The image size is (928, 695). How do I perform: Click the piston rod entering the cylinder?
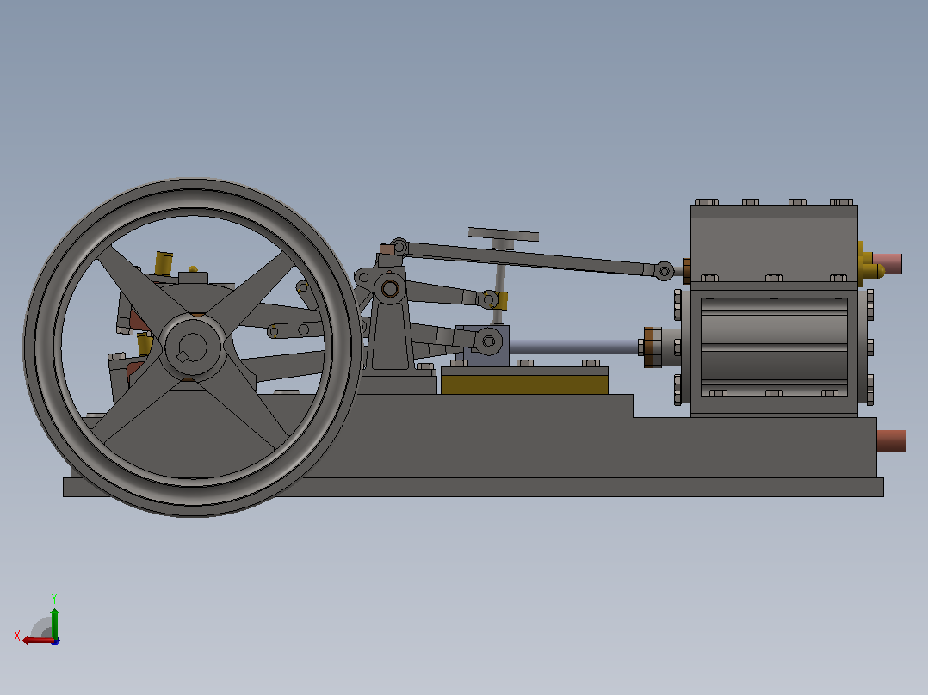(x=573, y=347)
